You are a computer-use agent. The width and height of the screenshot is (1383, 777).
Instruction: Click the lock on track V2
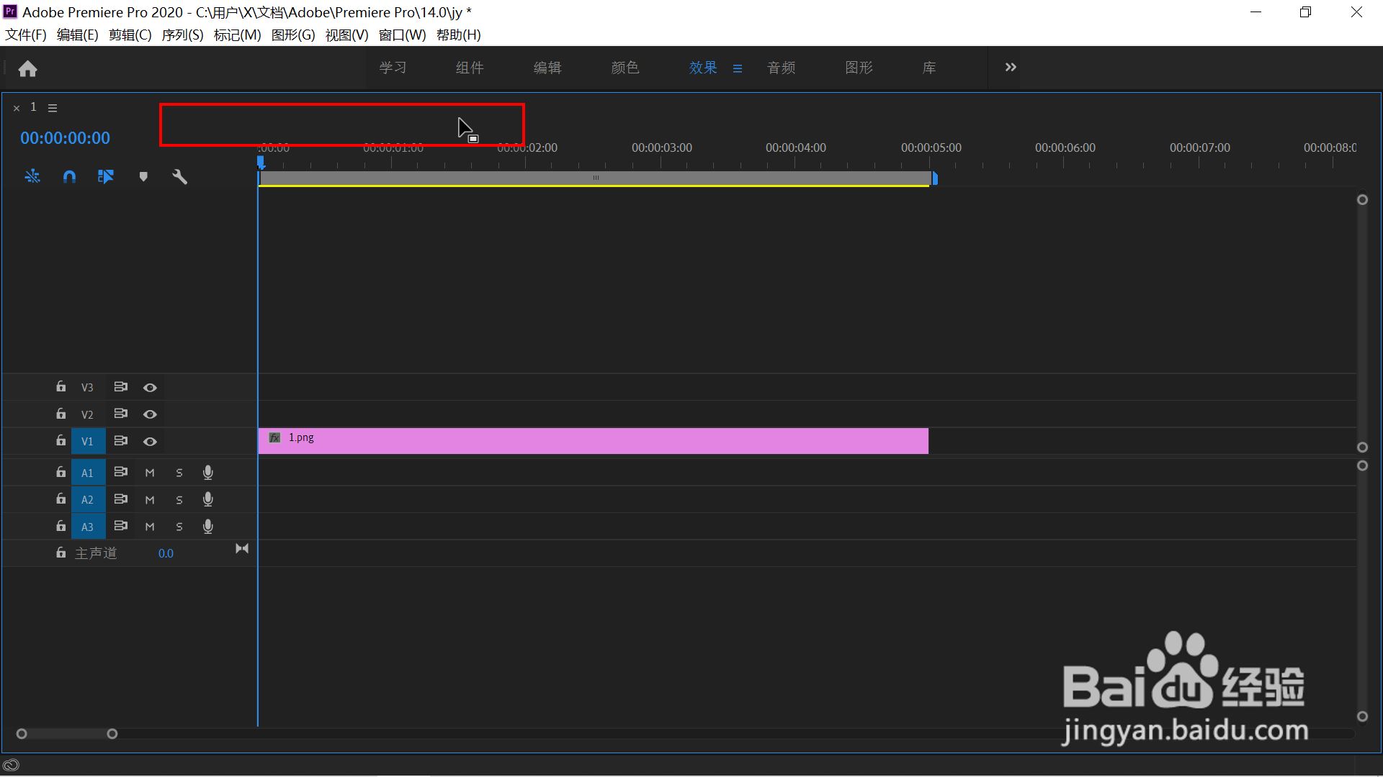[61, 414]
